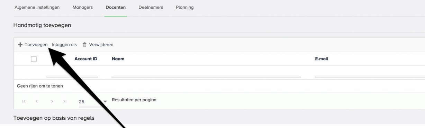The height and width of the screenshot is (128, 425).
Task: Jump to last page arrow icon
Action: pos(64,101)
